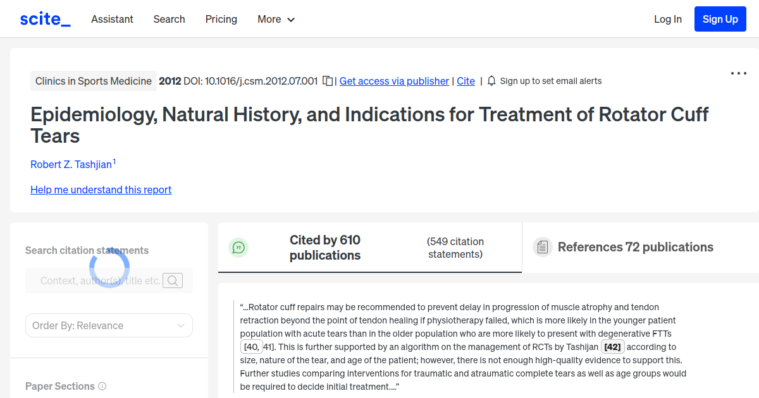Click the green citation statements icon
Screen dimensions: 759x398
pyautogui.click(x=238, y=248)
